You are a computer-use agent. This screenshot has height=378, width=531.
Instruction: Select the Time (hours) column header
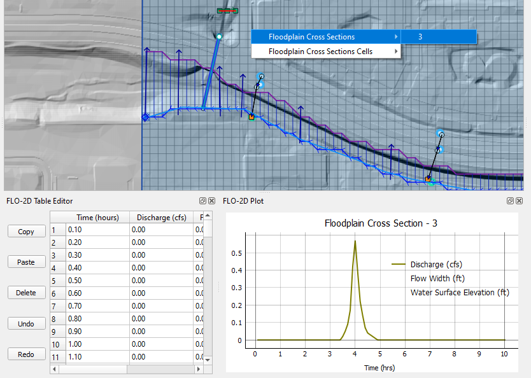coord(97,218)
